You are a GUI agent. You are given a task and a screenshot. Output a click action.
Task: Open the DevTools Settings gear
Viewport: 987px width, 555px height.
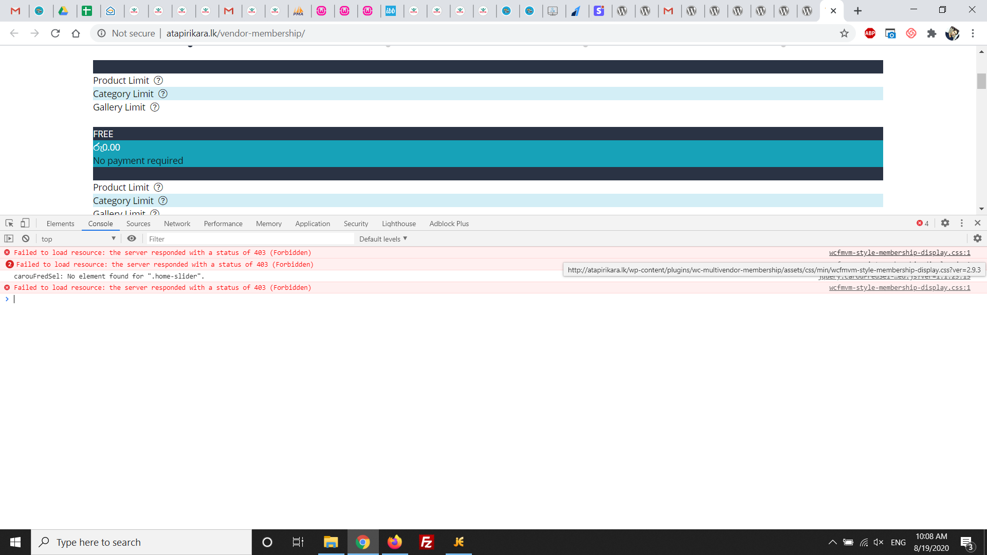(x=945, y=223)
